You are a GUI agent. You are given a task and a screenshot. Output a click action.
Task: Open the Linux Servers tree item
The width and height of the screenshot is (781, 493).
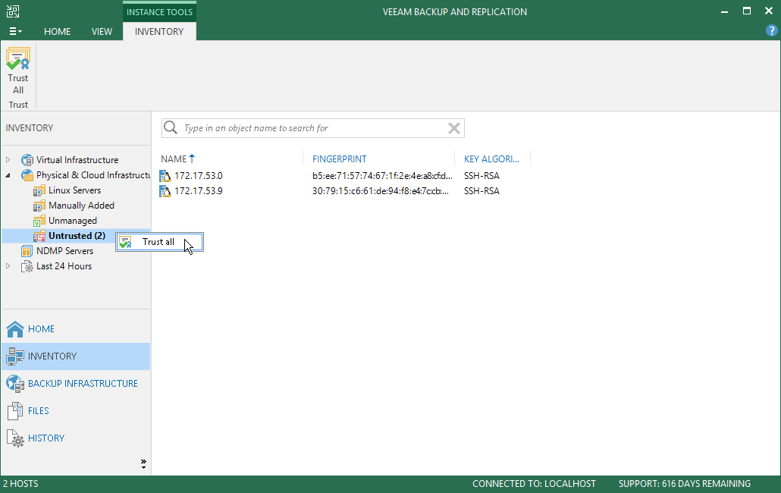click(x=75, y=190)
